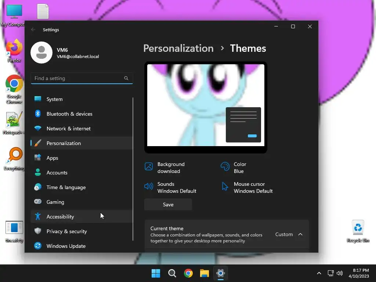This screenshot has height=282, width=376.
Task: Open Windows Update settings
Action: tap(82, 246)
